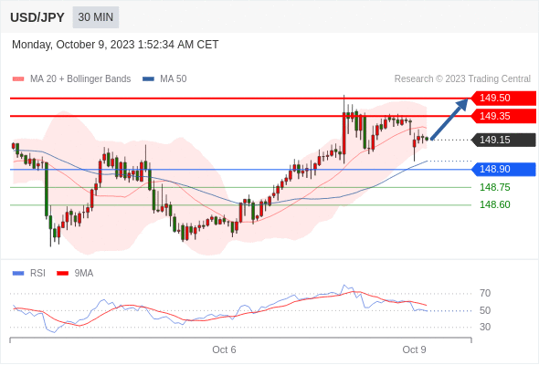
Task: Click the MA 20 + Bollinger Bands label
Action: click(80, 79)
